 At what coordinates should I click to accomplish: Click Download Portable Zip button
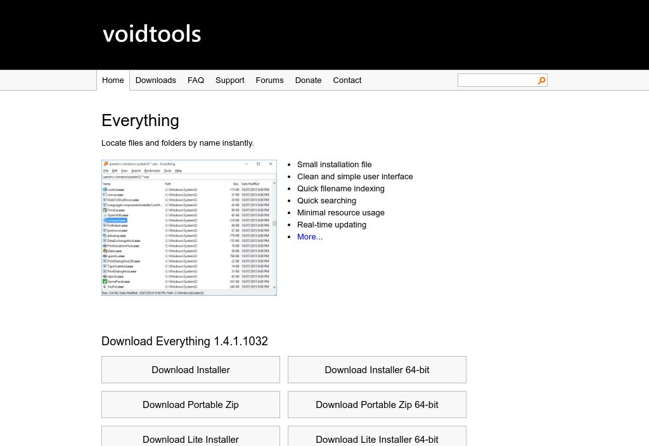coord(191,405)
